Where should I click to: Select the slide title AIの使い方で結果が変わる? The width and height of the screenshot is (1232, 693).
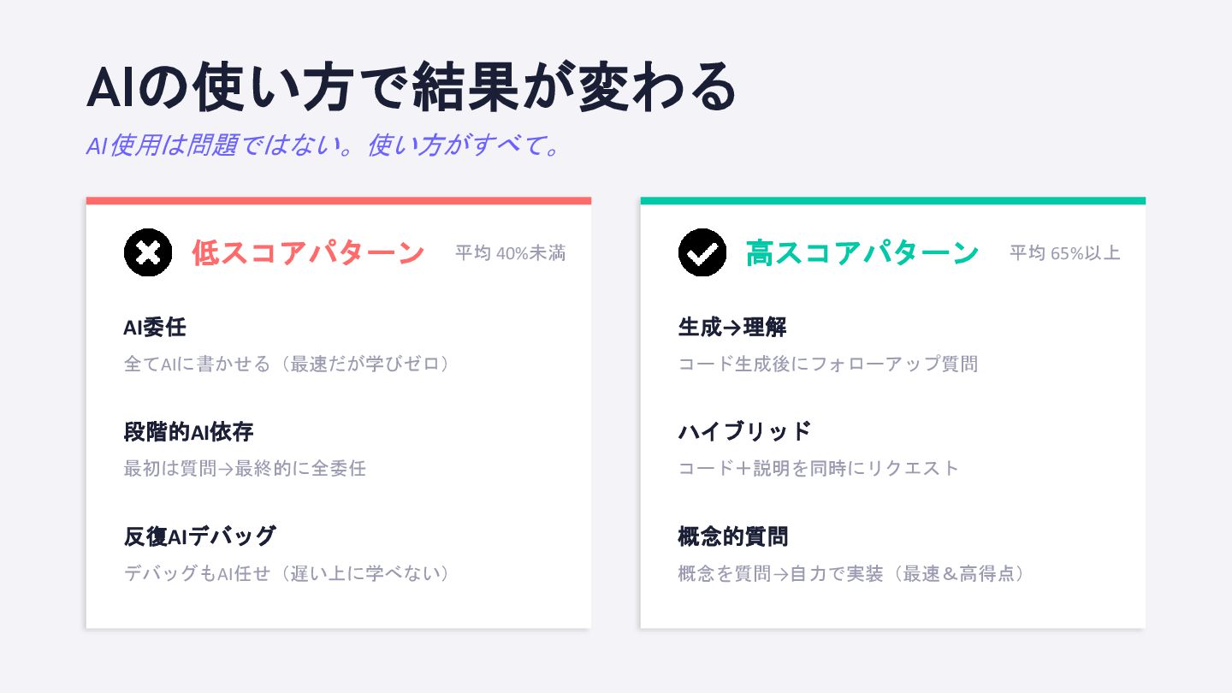click(x=412, y=88)
